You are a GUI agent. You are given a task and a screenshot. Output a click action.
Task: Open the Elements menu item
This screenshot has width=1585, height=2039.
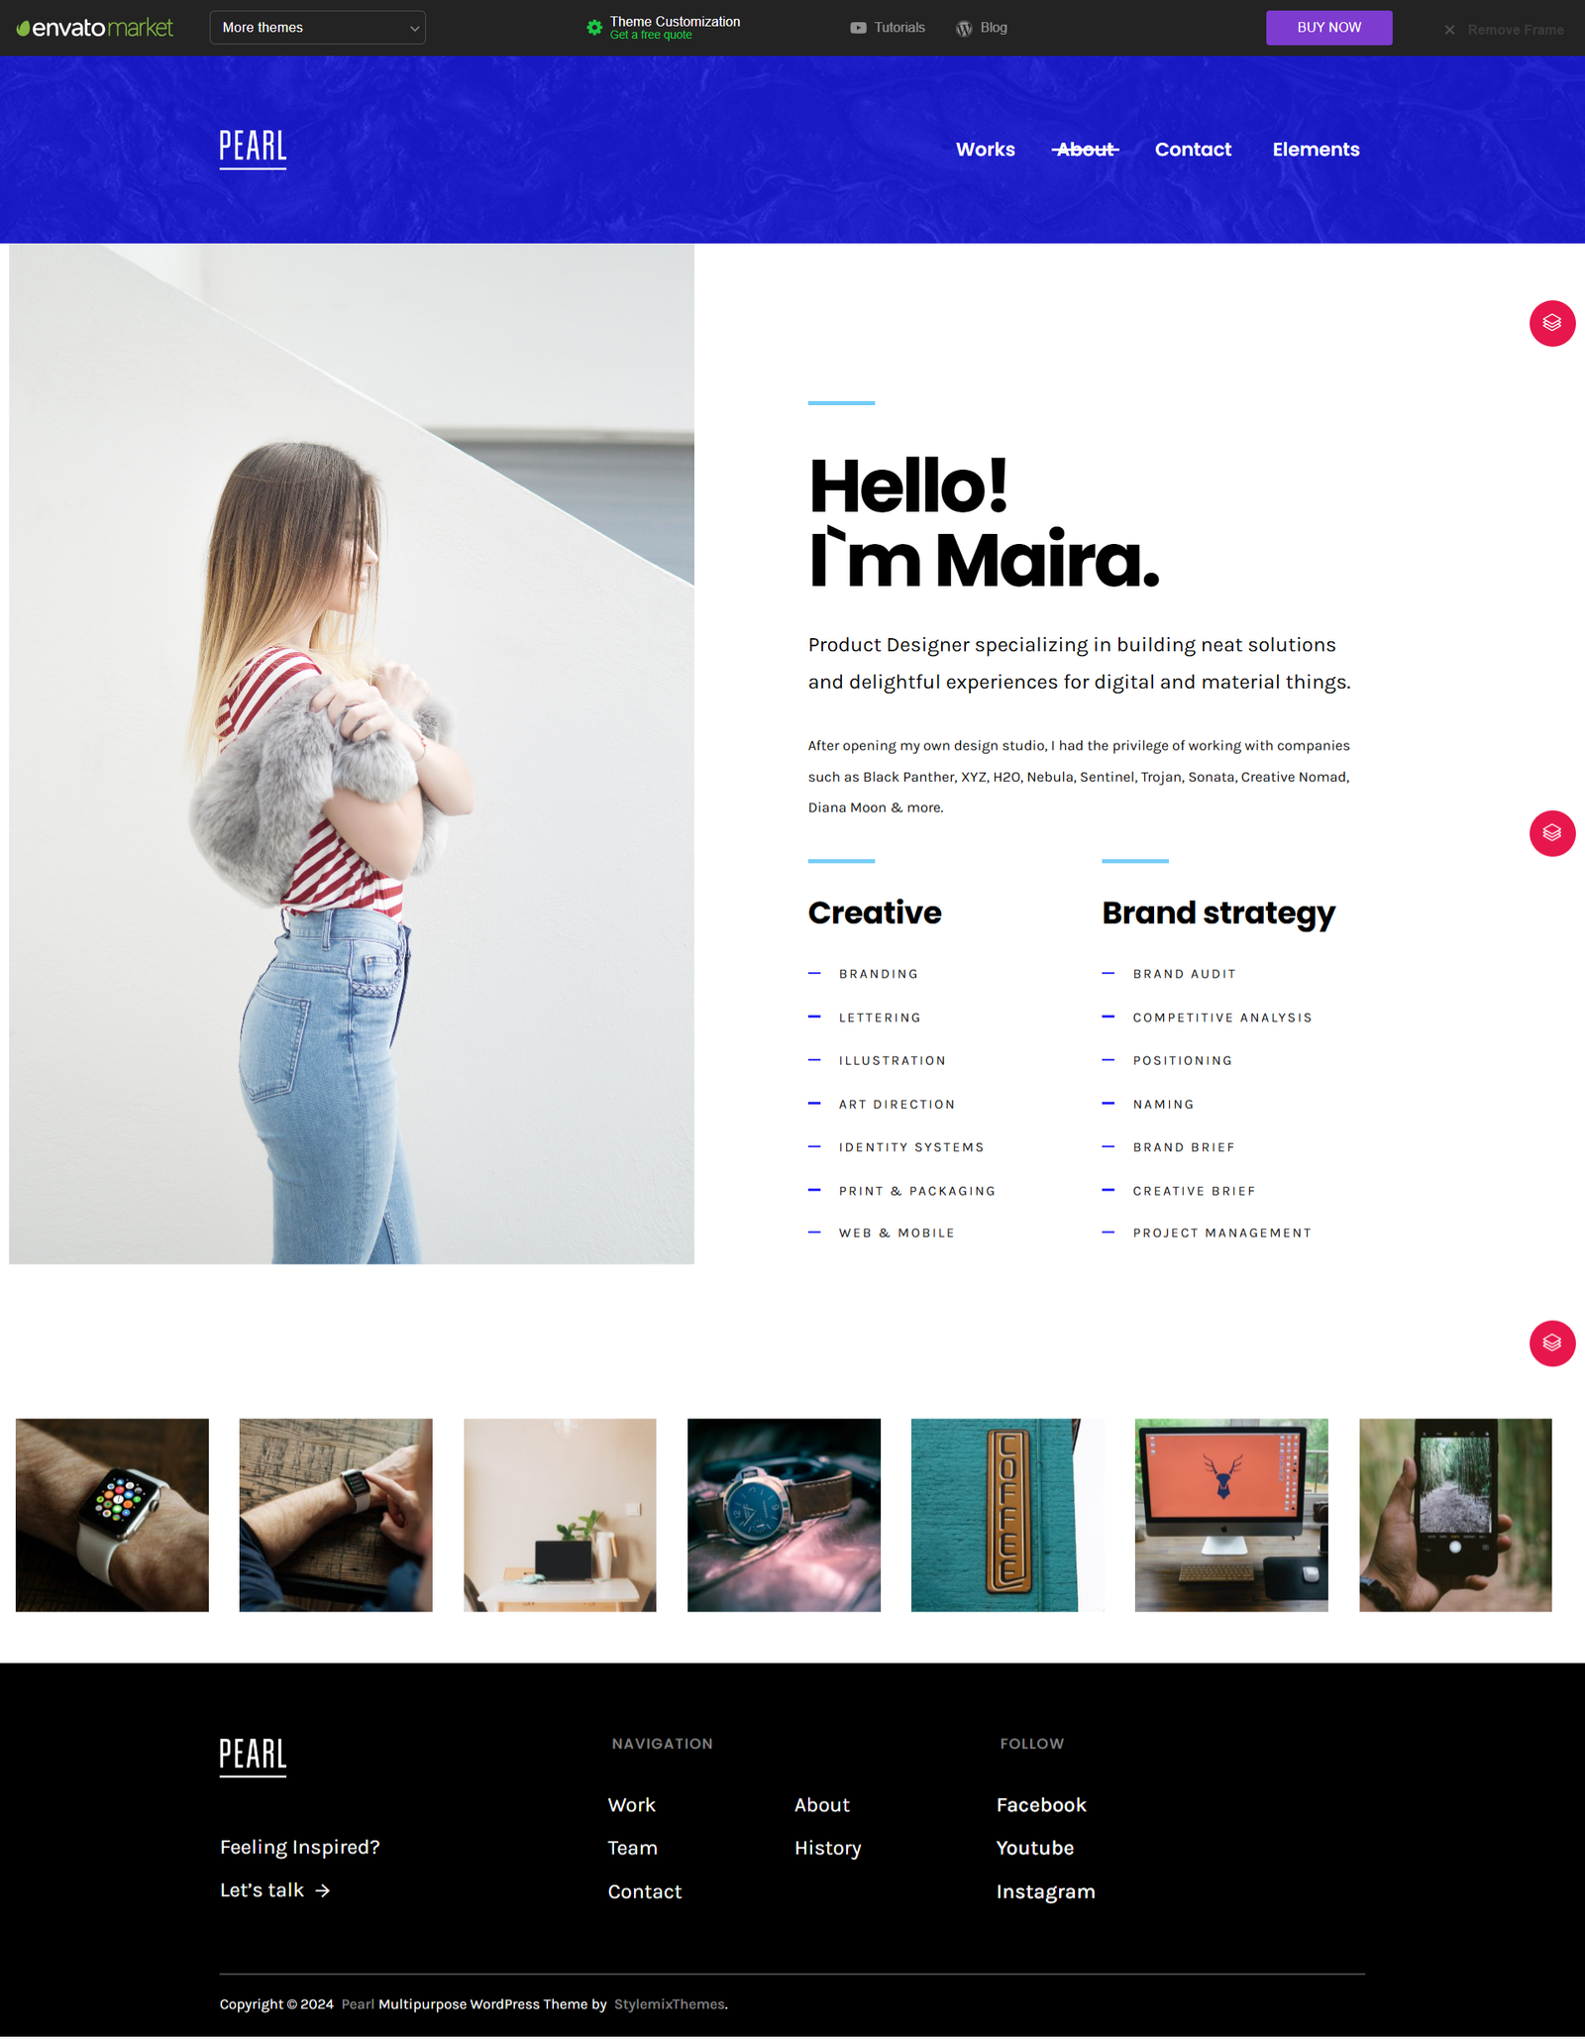1316,150
